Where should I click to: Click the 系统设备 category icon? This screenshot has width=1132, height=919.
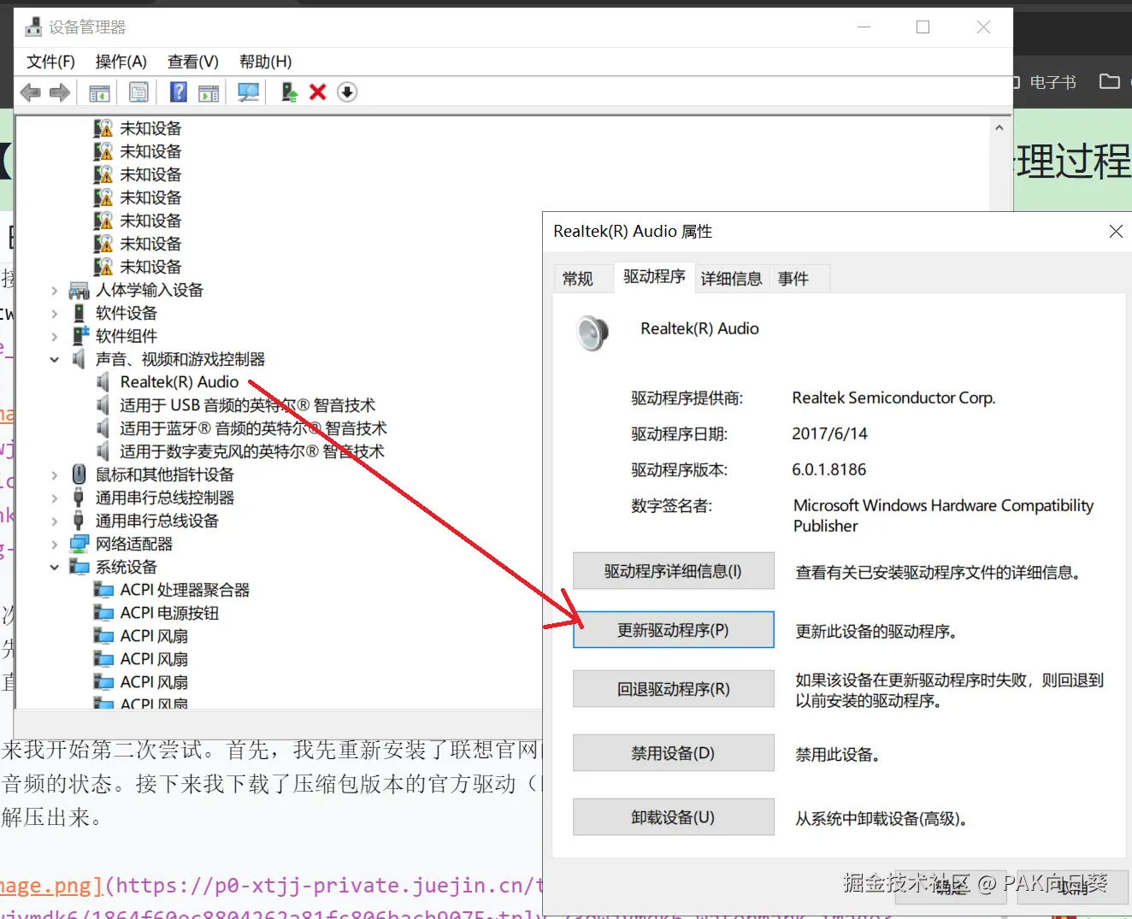(x=79, y=567)
